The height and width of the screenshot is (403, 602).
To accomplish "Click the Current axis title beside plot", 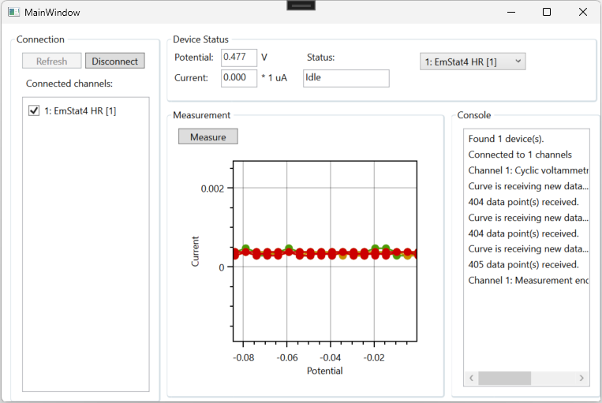I will 196,252.
